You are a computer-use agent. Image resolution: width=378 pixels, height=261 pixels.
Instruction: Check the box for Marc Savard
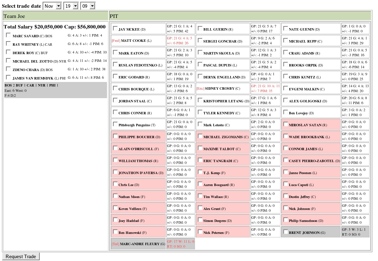(8, 35)
